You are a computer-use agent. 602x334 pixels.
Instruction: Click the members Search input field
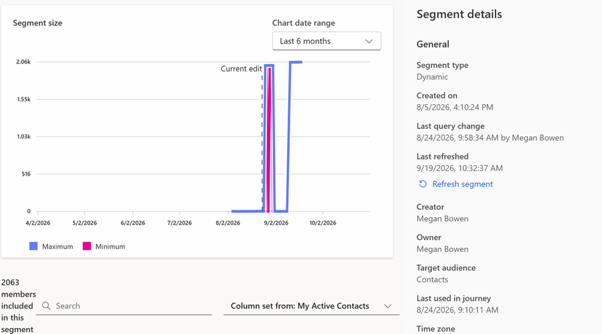pyautogui.click(x=124, y=306)
